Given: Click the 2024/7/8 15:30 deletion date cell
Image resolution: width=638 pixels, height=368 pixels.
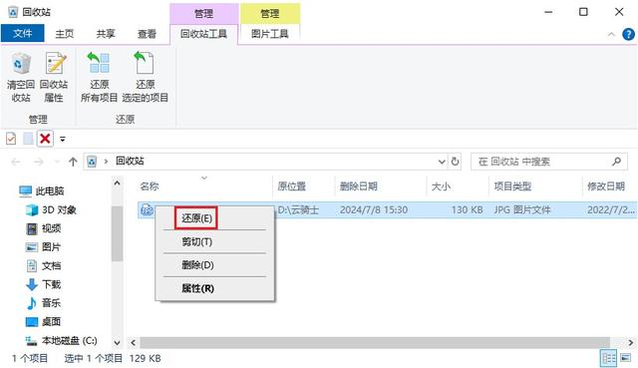Looking at the screenshot, I should [374, 210].
